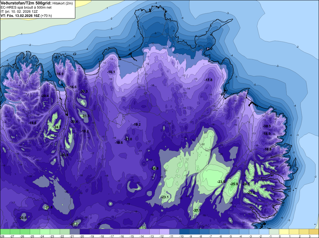Click the -20.3 temperature value

pyautogui.click(x=84, y=92)
